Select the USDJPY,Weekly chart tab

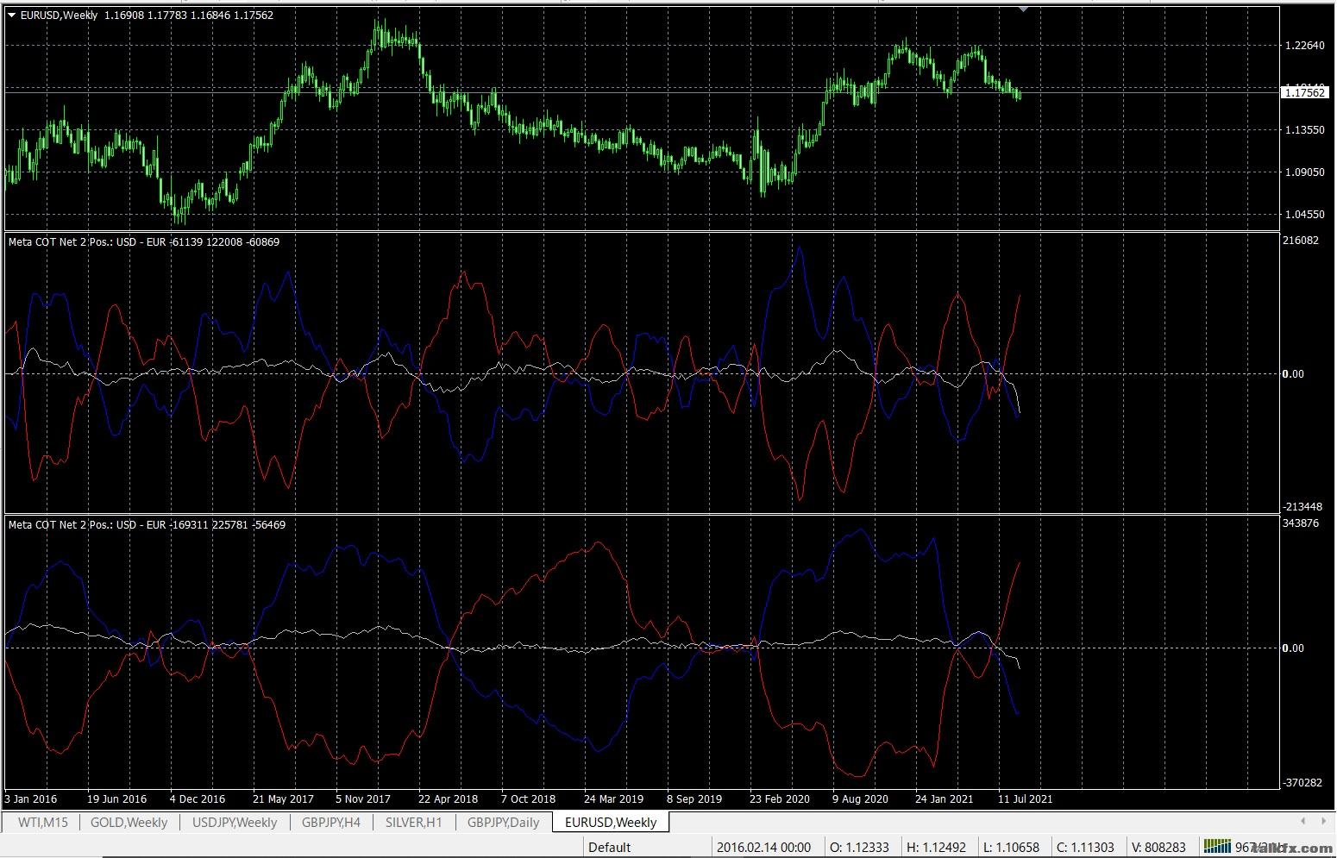[235, 822]
